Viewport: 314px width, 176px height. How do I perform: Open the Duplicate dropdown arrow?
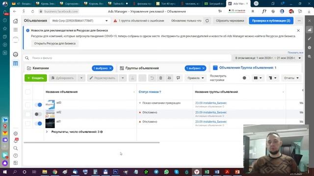click(x=81, y=78)
